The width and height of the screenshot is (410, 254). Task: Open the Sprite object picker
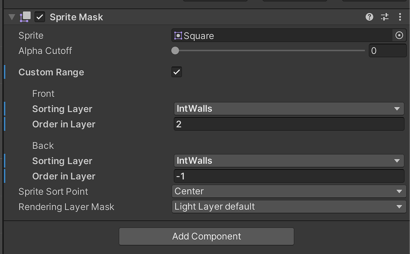coord(399,35)
